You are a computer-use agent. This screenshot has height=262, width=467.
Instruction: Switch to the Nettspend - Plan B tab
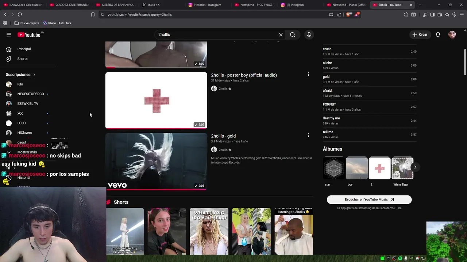[x=347, y=5]
